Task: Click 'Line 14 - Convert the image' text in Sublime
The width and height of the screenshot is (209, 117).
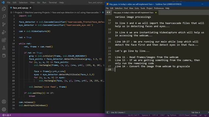Action: point(153,66)
